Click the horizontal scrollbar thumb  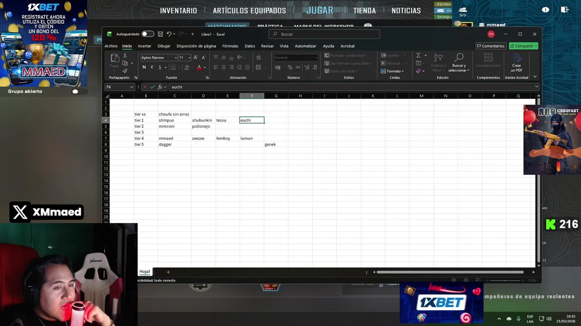pyautogui.click(x=451, y=272)
